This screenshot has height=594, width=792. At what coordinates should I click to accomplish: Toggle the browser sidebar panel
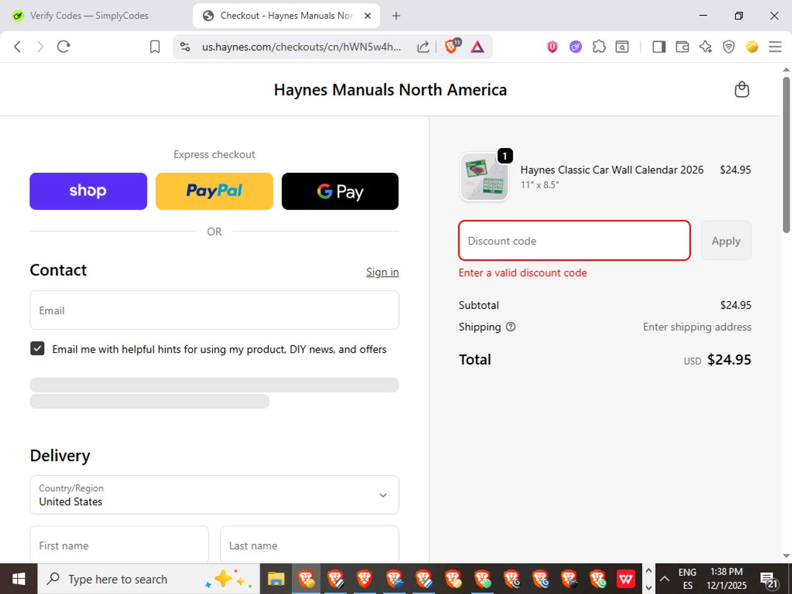pyautogui.click(x=658, y=47)
